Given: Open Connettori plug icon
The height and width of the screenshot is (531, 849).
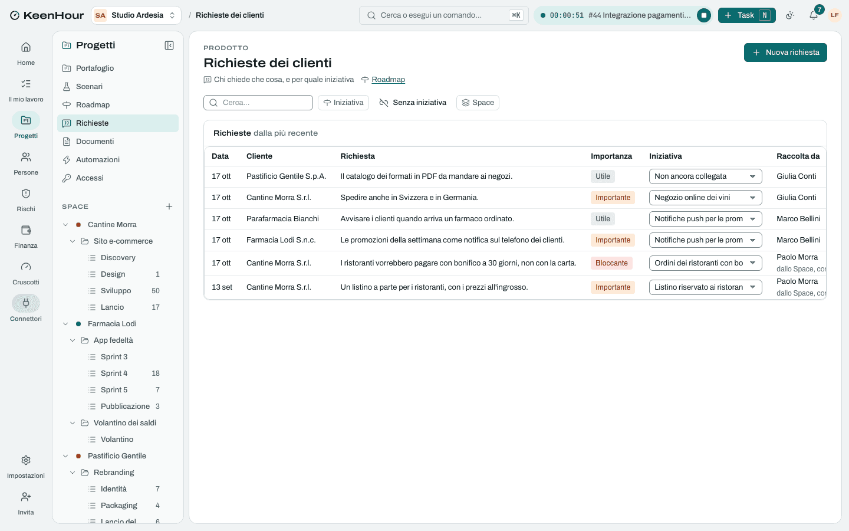Looking at the screenshot, I should click(26, 303).
